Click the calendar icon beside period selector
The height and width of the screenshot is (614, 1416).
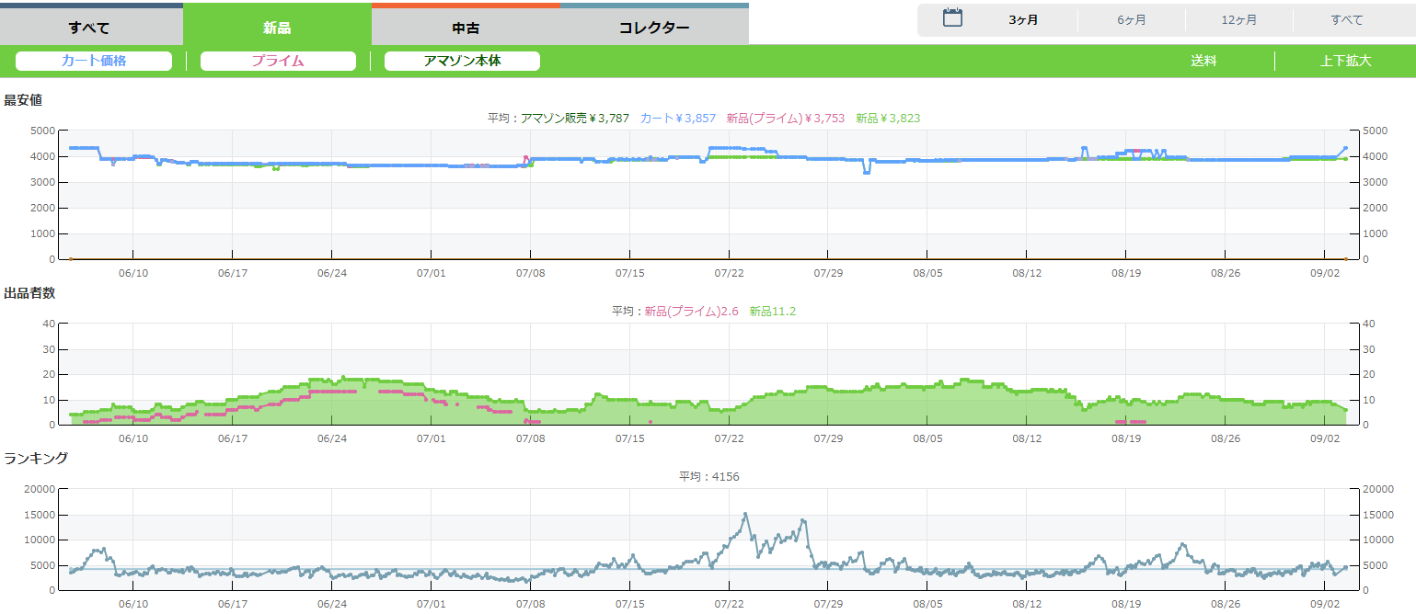pos(952,18)
